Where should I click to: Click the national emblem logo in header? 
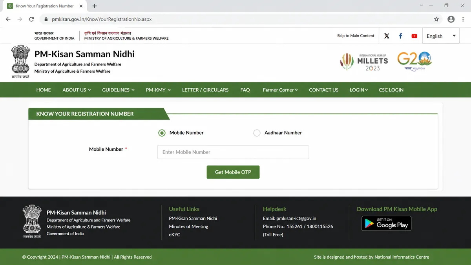pyautogui.click(x=21, y=62)
